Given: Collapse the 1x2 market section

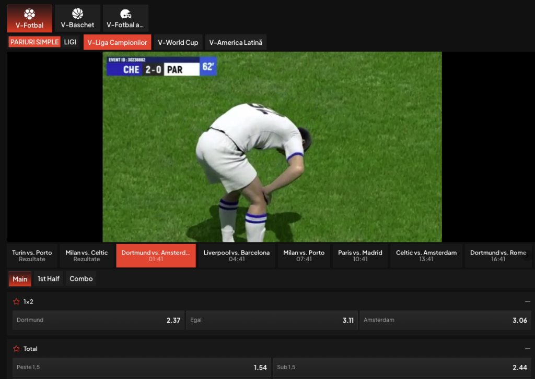Looking at the screenshot, I should click(x=528, y=301).
